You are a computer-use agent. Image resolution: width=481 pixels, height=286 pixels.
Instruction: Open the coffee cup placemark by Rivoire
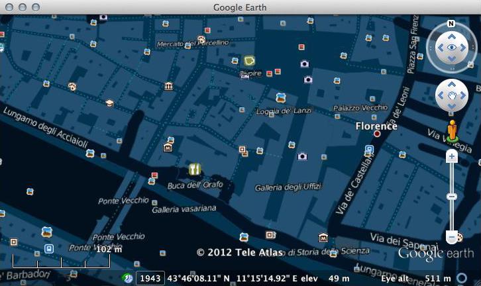tap(249, 61)
